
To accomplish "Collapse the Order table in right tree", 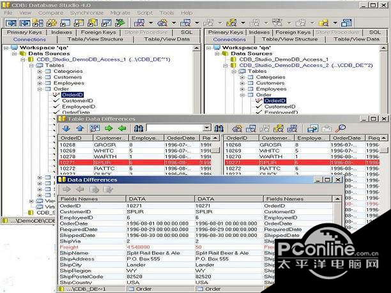I will (x=242, y=95).
